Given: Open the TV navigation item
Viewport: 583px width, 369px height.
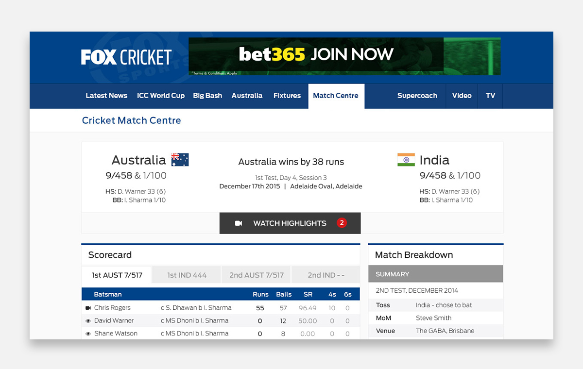Looking at the screenshot, I should click(x=491, y=96).
